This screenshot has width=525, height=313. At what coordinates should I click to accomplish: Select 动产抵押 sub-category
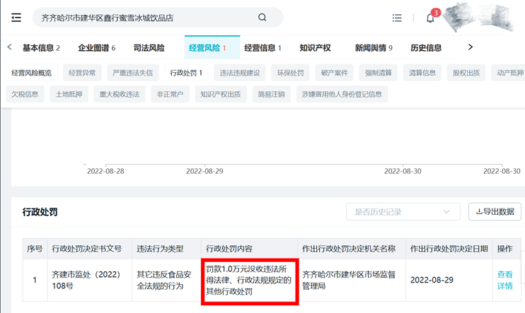pyautogui.click(x=508, y=73)
